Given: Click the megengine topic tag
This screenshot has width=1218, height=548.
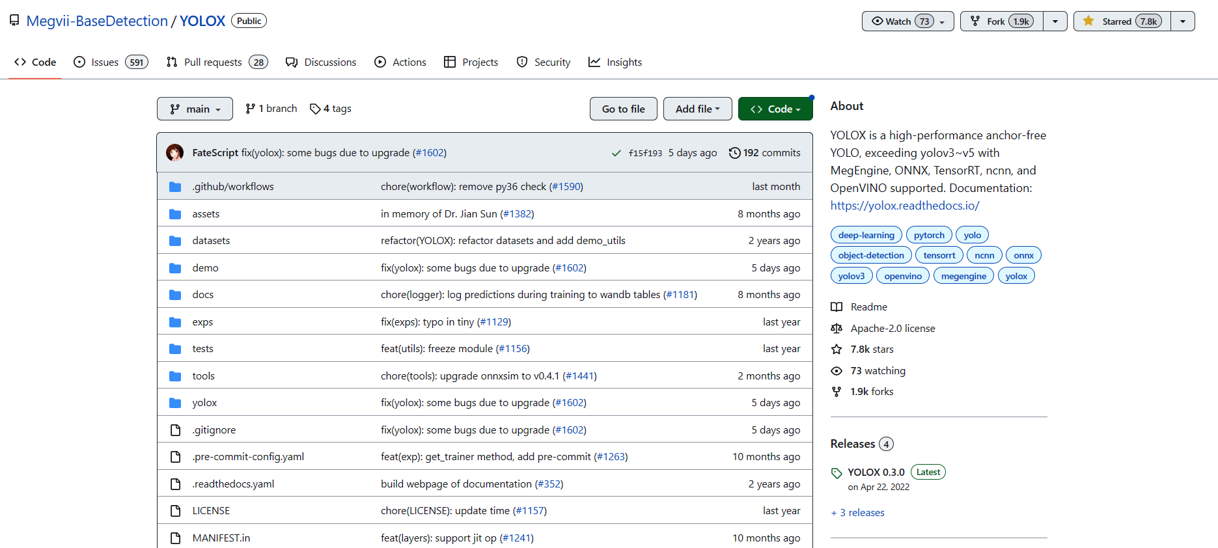Looking at the screenshot, I should (x=963, y=276).
